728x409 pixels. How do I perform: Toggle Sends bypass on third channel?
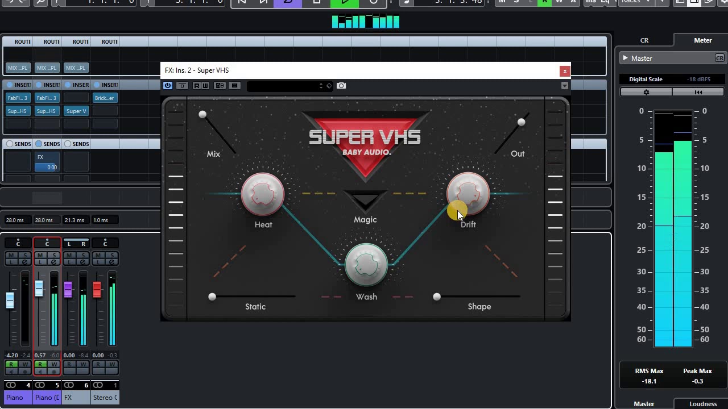[x=68, y=144]
